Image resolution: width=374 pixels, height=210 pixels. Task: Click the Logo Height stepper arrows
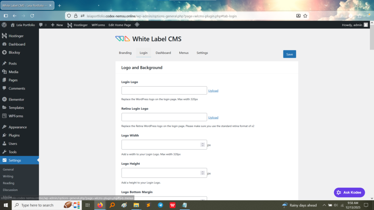point(202,173)
